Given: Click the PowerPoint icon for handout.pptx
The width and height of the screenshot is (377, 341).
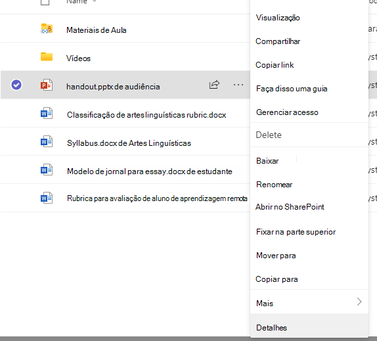Looking at the screenshot, I should tap(47, 85).
